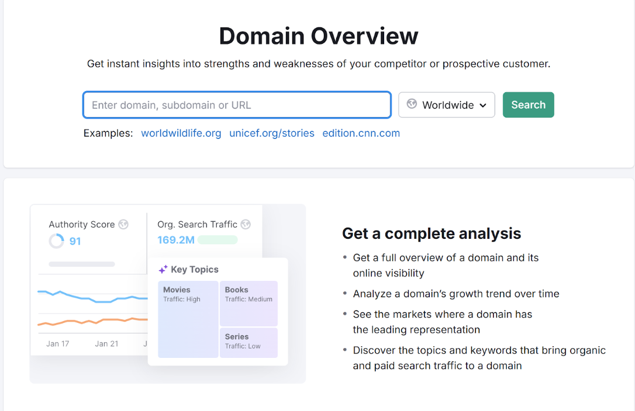Select the Series topic tile
Image resolution: width=635 pixels, height=411 pixels.
pyautogui.click(x=249, y=343)
